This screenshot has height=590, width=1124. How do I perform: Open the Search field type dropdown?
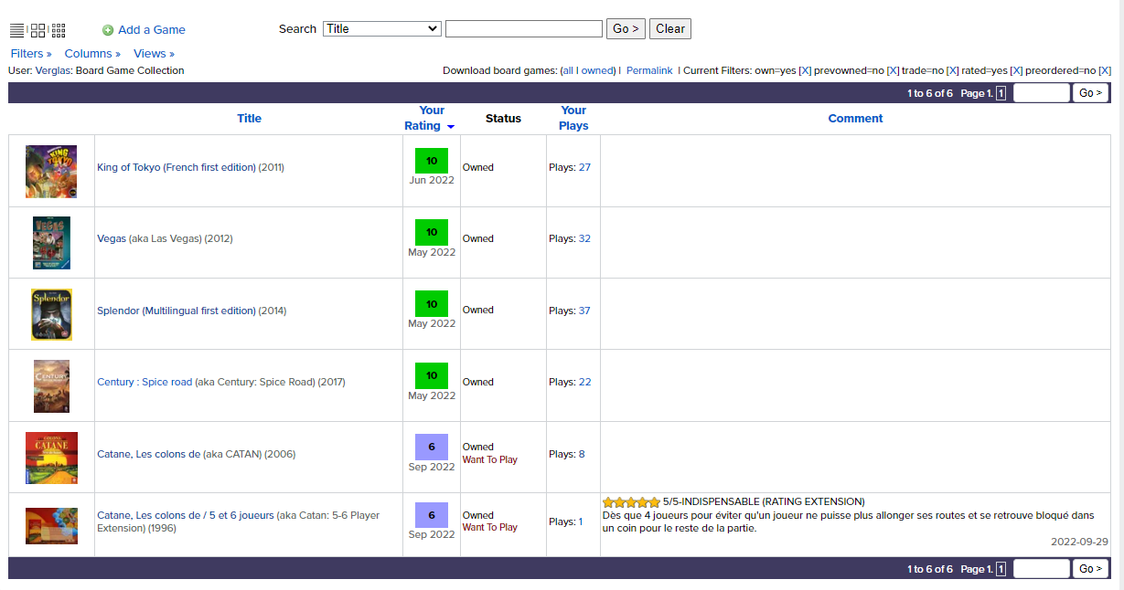(382, 29)
